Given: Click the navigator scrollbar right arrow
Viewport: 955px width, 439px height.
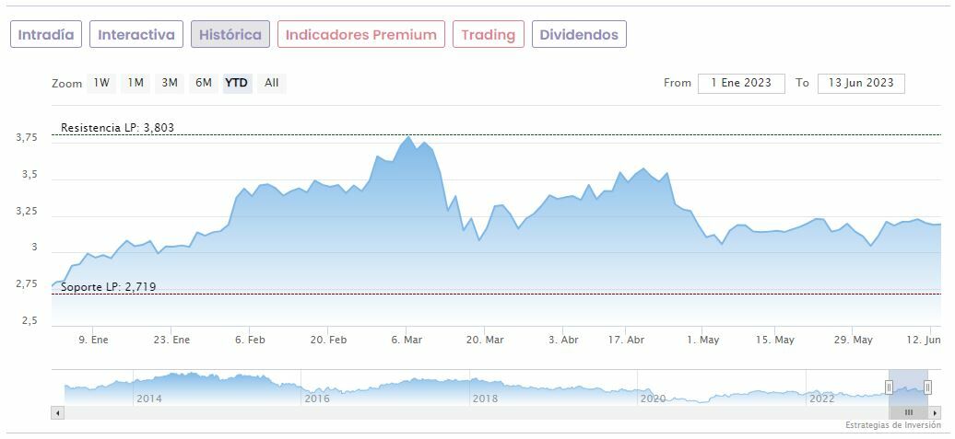Looking at the screenshot, I should [935, 412].
